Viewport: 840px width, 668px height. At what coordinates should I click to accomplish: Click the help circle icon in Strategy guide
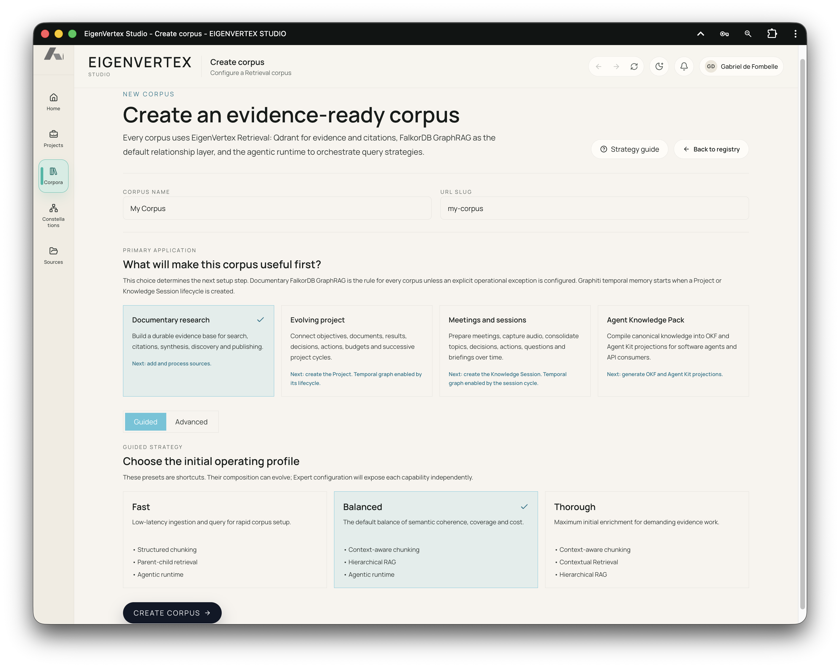tap(603, 149)
